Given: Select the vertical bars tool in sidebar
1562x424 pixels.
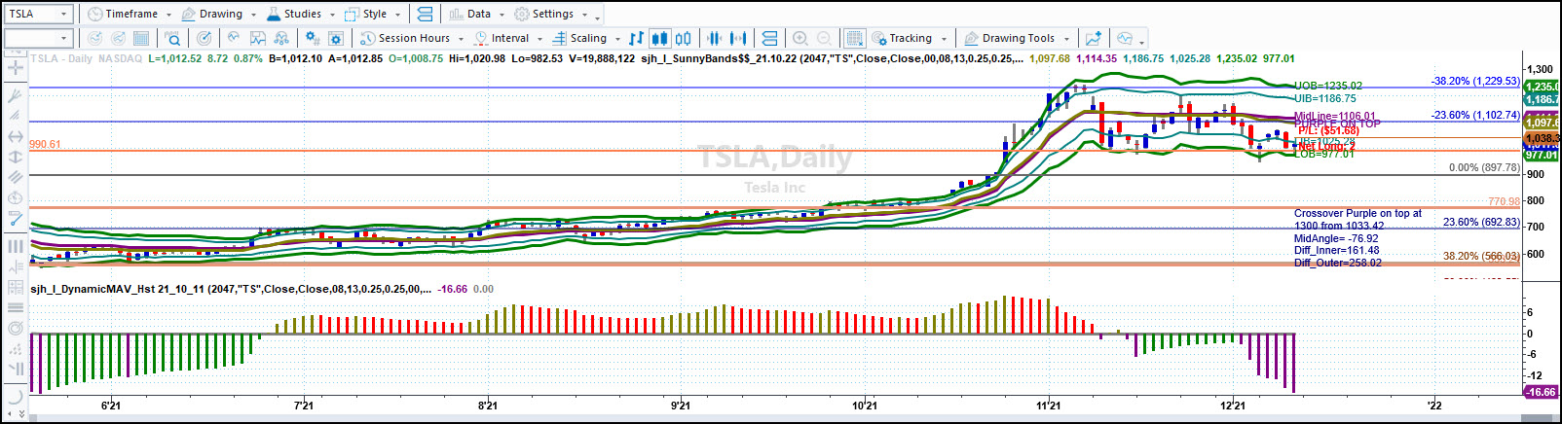Looking at the screenshot, I should (x=15, y=246).
